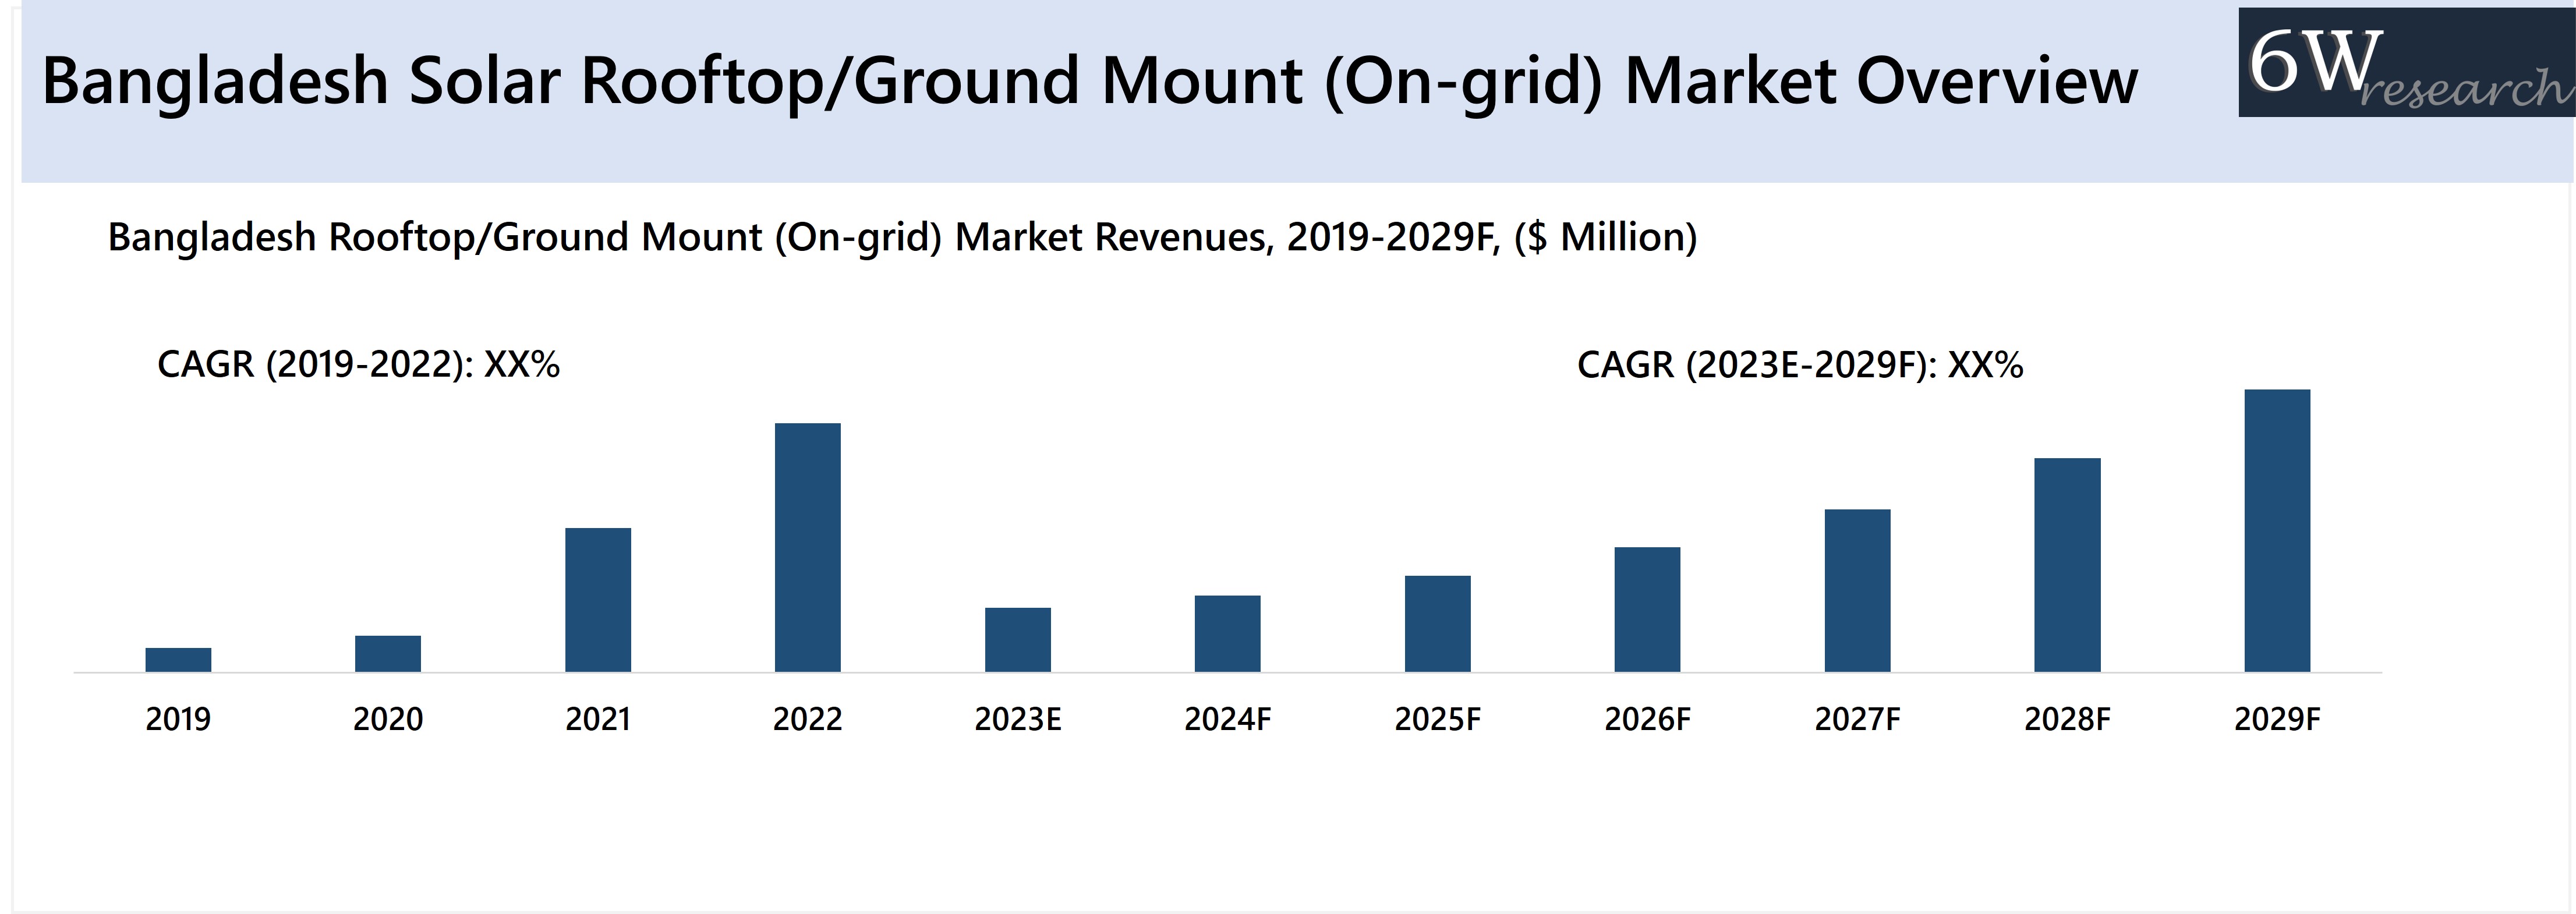This screenshot has height=914, width=2576.
Task: Click the 2027F axis label
Action: tap(1858, 719)
